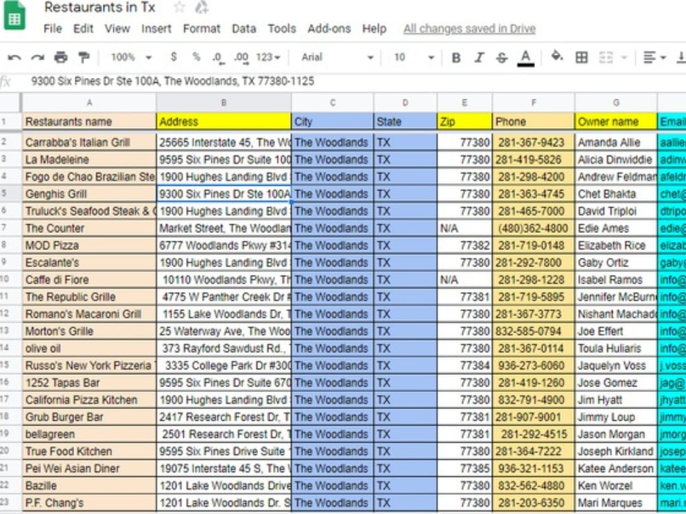Open the zoom 100% dropdown
686x514 pixels.
[131, 58]
